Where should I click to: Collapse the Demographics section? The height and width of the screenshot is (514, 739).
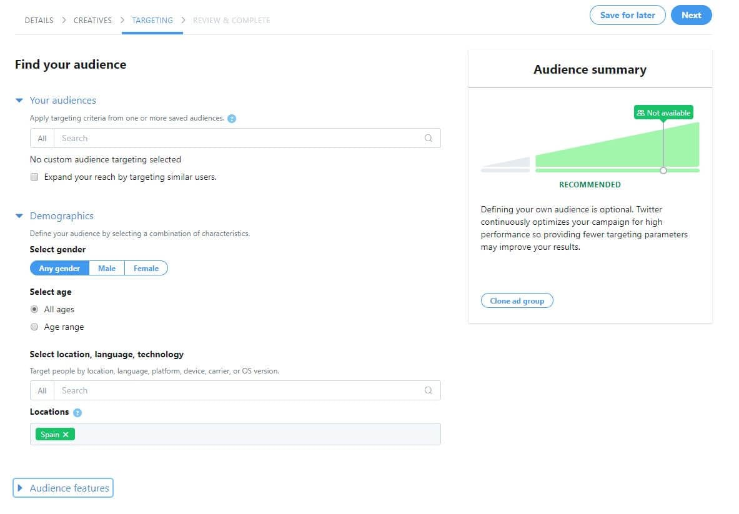[x=19, y=215]
